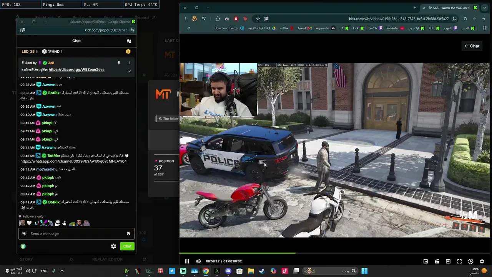Open Chrome media controls icon
Image resolution: width=492 pixels, height=277 pixels.
[204, 18]
